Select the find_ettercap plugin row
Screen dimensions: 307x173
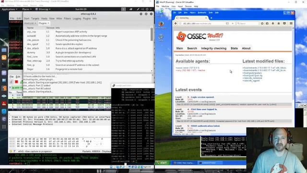pos(88,61)
